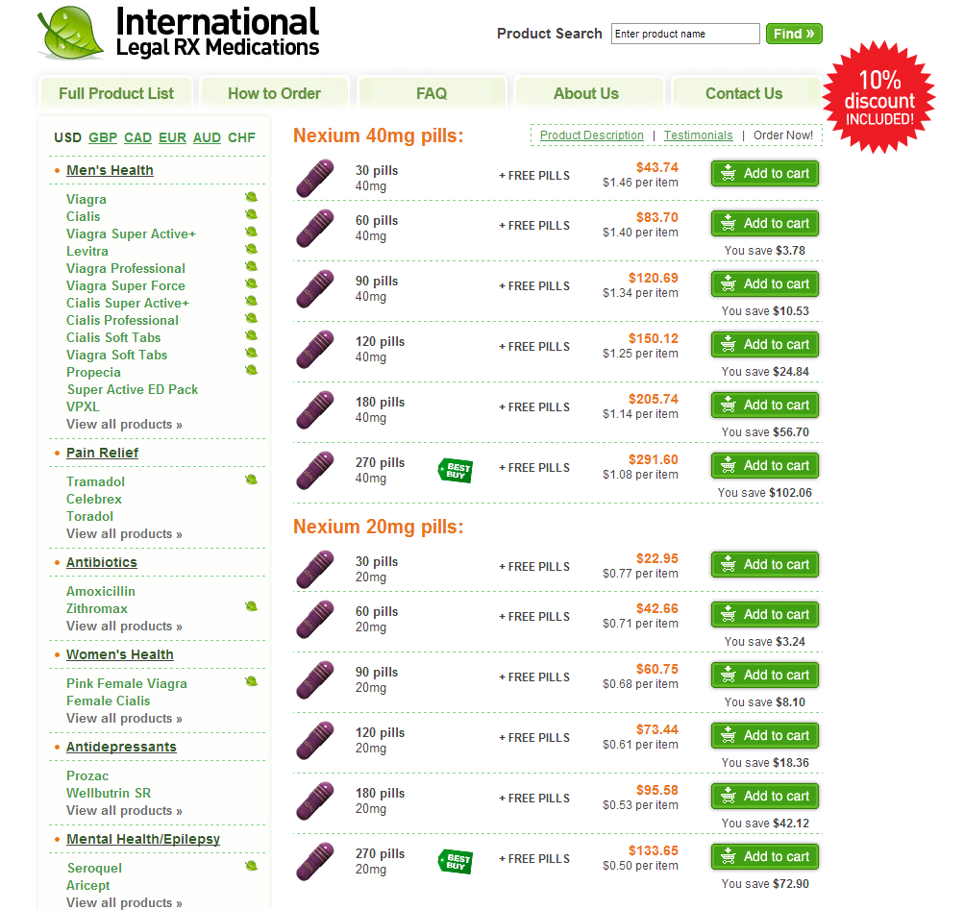Click the leaf icon beside Zithromax
The height and width of the screenshot is (910, 964).
pyautogui.click(x=252, y=606)
